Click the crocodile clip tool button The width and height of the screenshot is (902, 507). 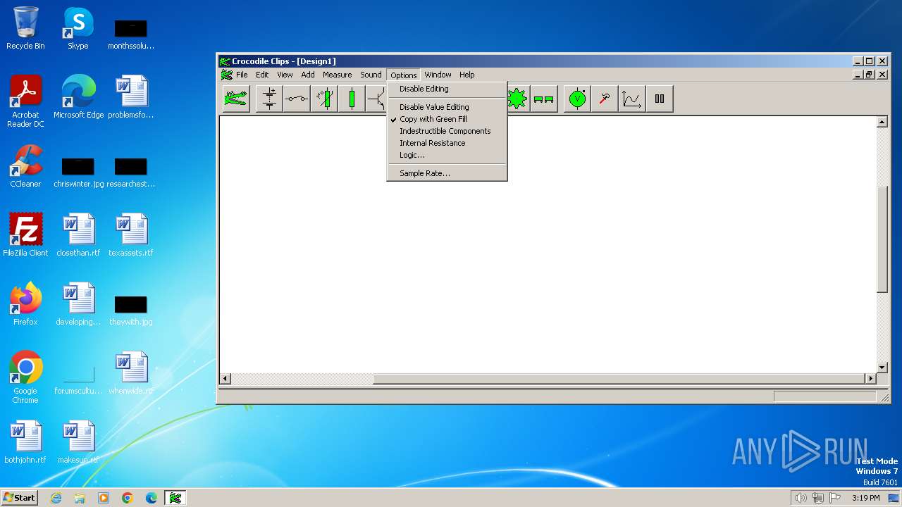[236, 99]
